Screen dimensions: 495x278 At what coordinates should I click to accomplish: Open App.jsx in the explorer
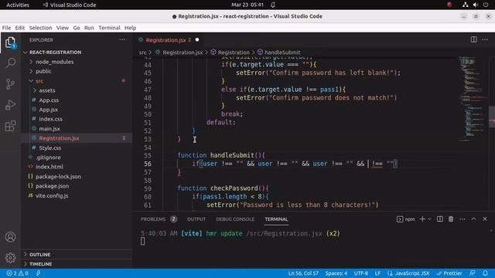48,110
